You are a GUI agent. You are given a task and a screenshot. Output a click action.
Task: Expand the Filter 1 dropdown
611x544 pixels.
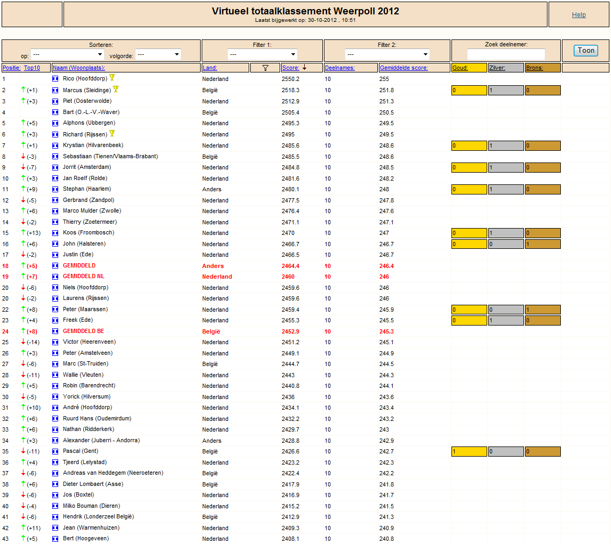point(262,54)
